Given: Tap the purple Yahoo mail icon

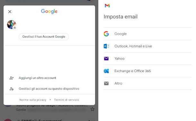Looking at the screenshot, I should point(106,59).
